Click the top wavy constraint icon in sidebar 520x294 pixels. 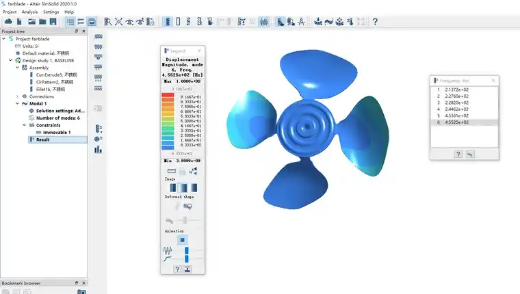(x=98, y=36)
